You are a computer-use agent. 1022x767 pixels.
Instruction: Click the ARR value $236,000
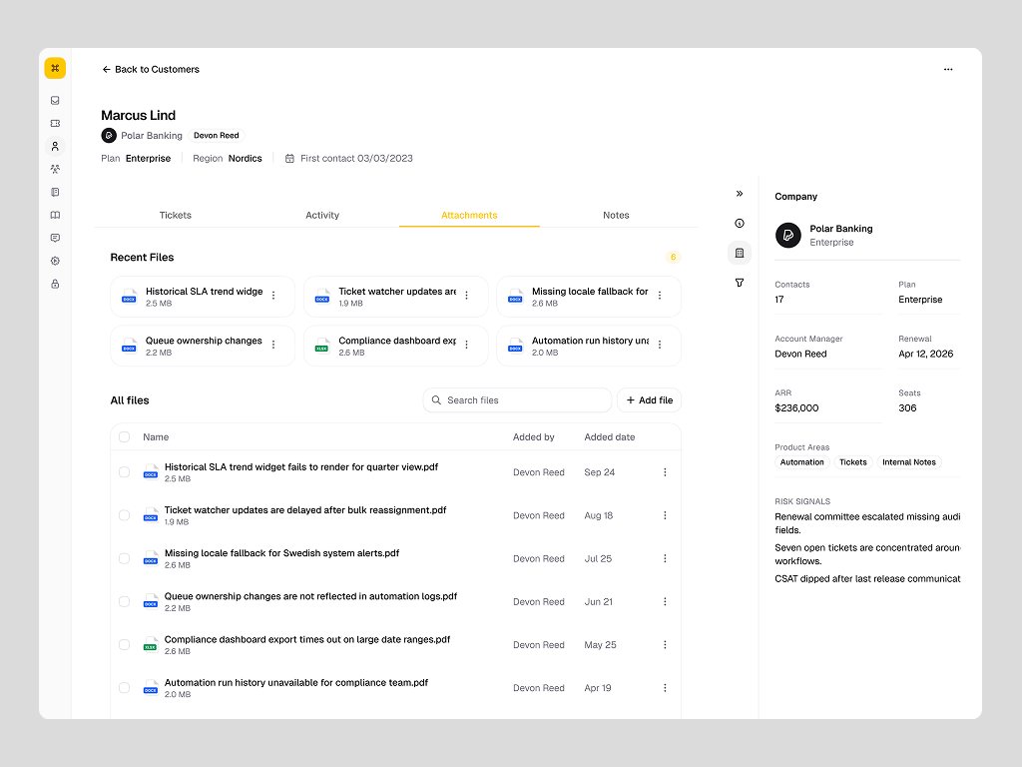coord(796,408)
